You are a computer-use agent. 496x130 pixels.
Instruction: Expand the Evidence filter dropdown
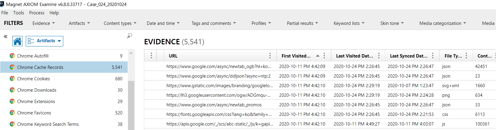click(44, 23)
